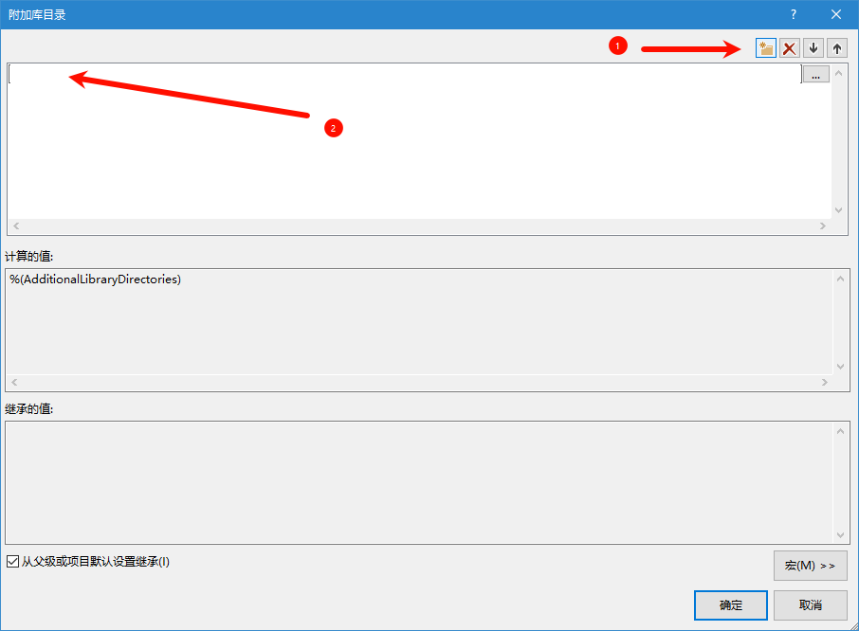Confirm with the 确定 button
This screenshot has width=859, height=631.
tap(730, 605)
